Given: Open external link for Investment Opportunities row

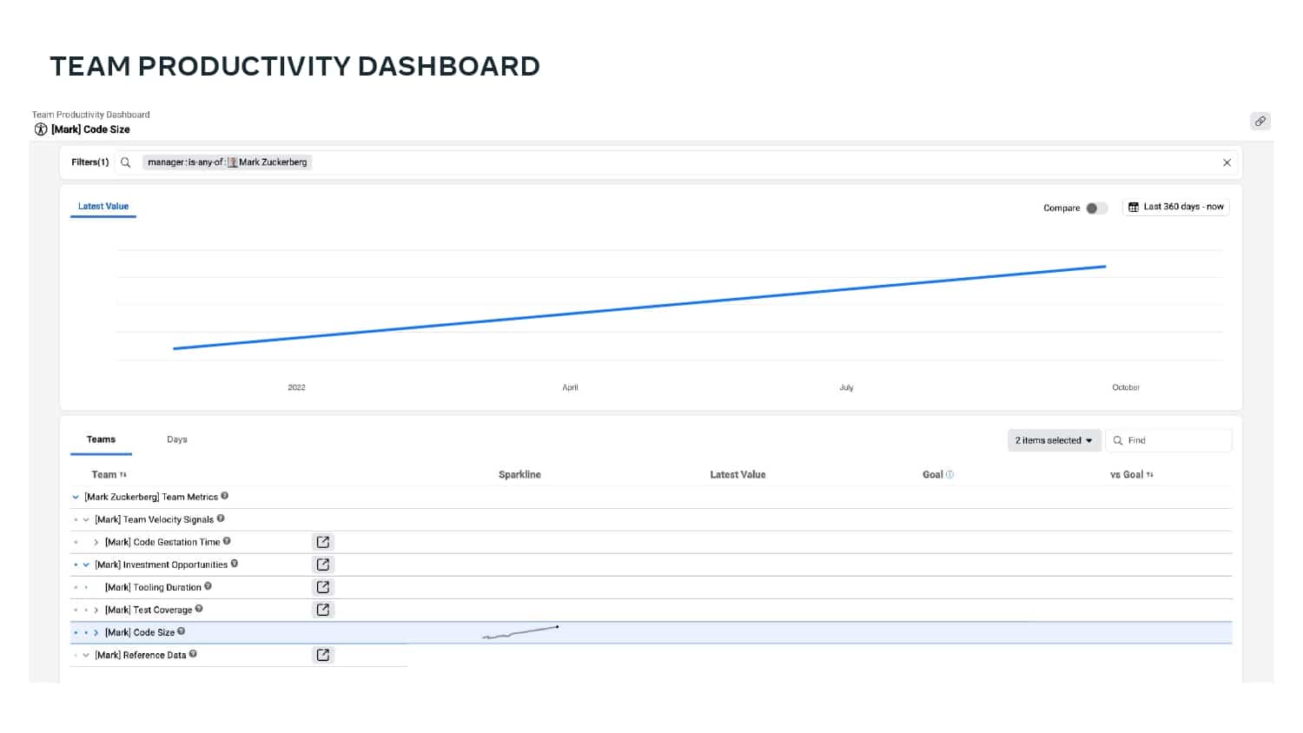Looking at the screenshot, I should (x=323, y=565).
